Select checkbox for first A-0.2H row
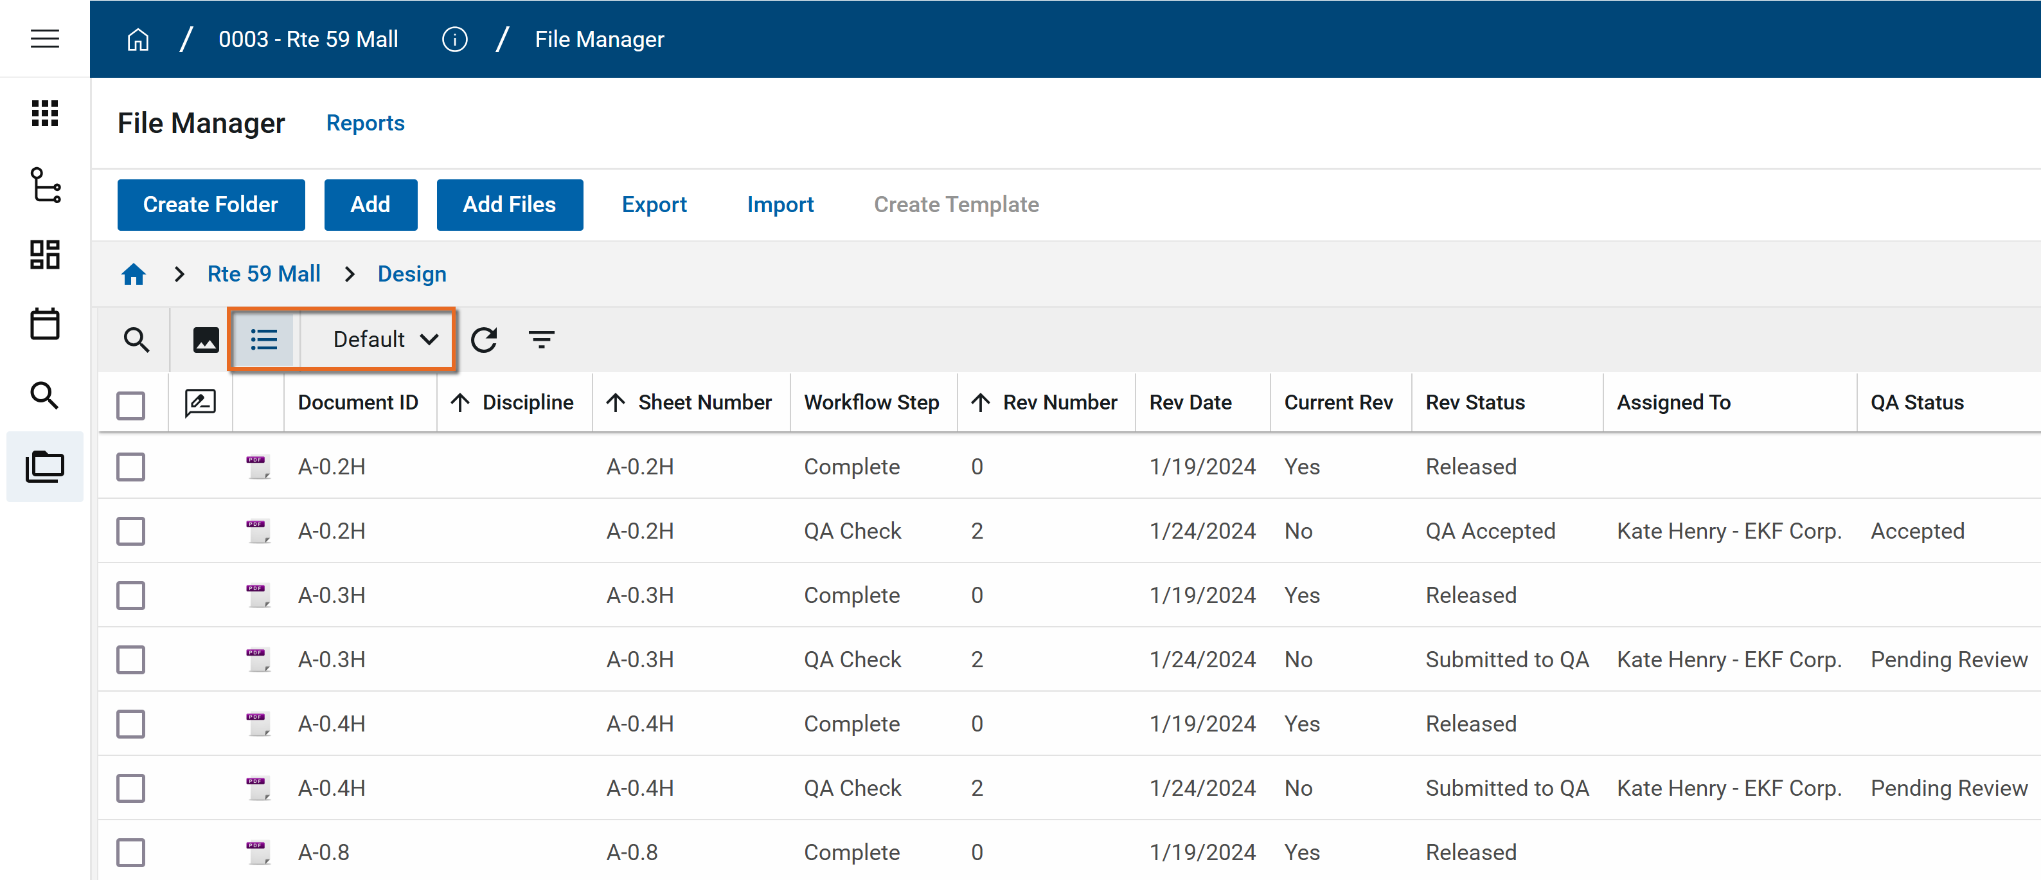Image resolution: width=2041 pixels, height=880 pixels. pyautogui.click(x=130, y=467)
